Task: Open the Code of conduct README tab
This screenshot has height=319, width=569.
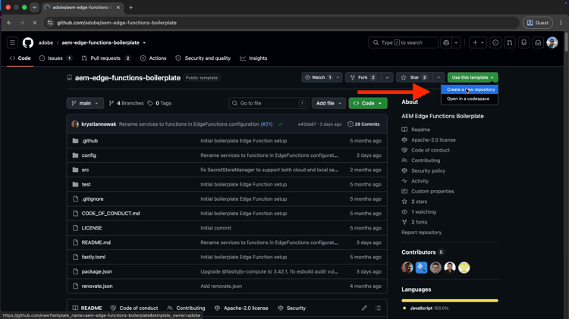Action: 134,308
